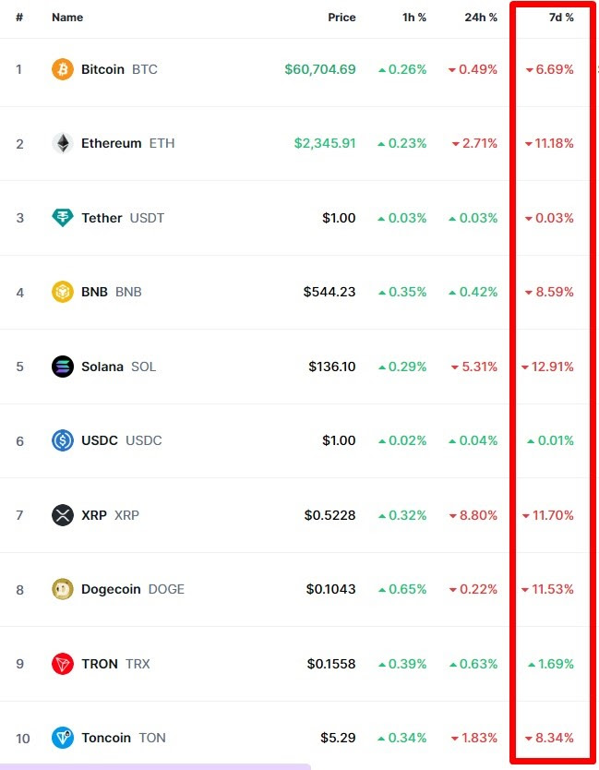This screenshot has height=770, width=599.
Task: Open the Ethereum ETH name link
Action: tap(127, 143)
